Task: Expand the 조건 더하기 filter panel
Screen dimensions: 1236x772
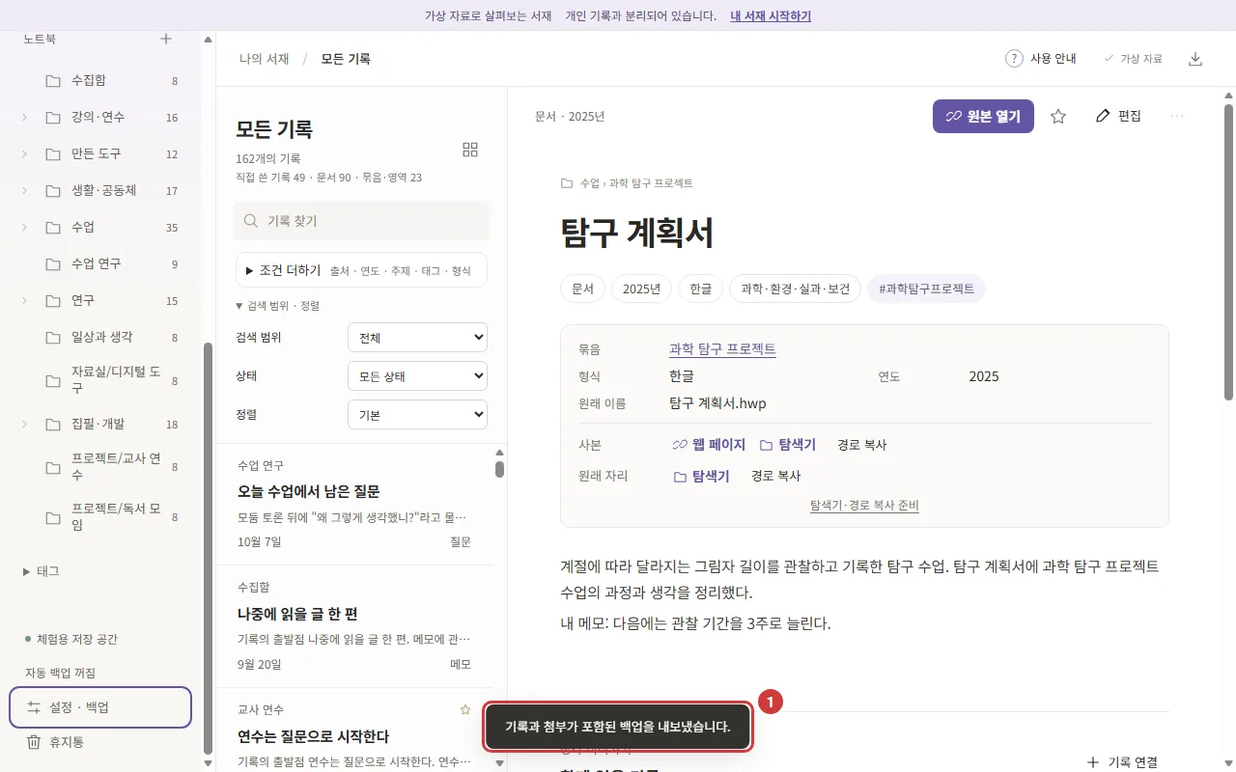Action: point(361,270)
